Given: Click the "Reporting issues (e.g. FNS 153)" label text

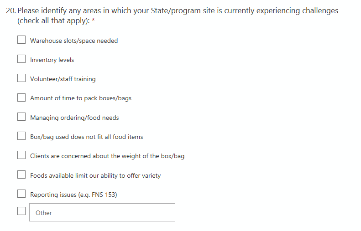Looking at the screenshot, I should click(73, 195).
